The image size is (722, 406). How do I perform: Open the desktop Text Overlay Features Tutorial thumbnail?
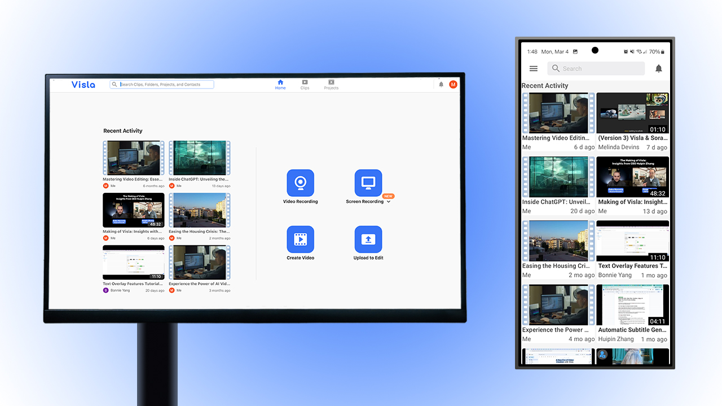coord(134,262)
